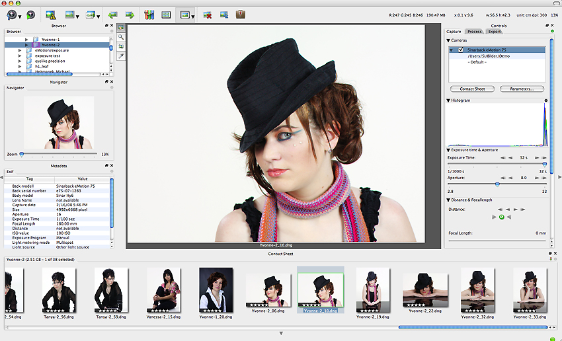Screen dimensions: 562x341
Task: Switch to the Process tab
Action: point(474,32)
